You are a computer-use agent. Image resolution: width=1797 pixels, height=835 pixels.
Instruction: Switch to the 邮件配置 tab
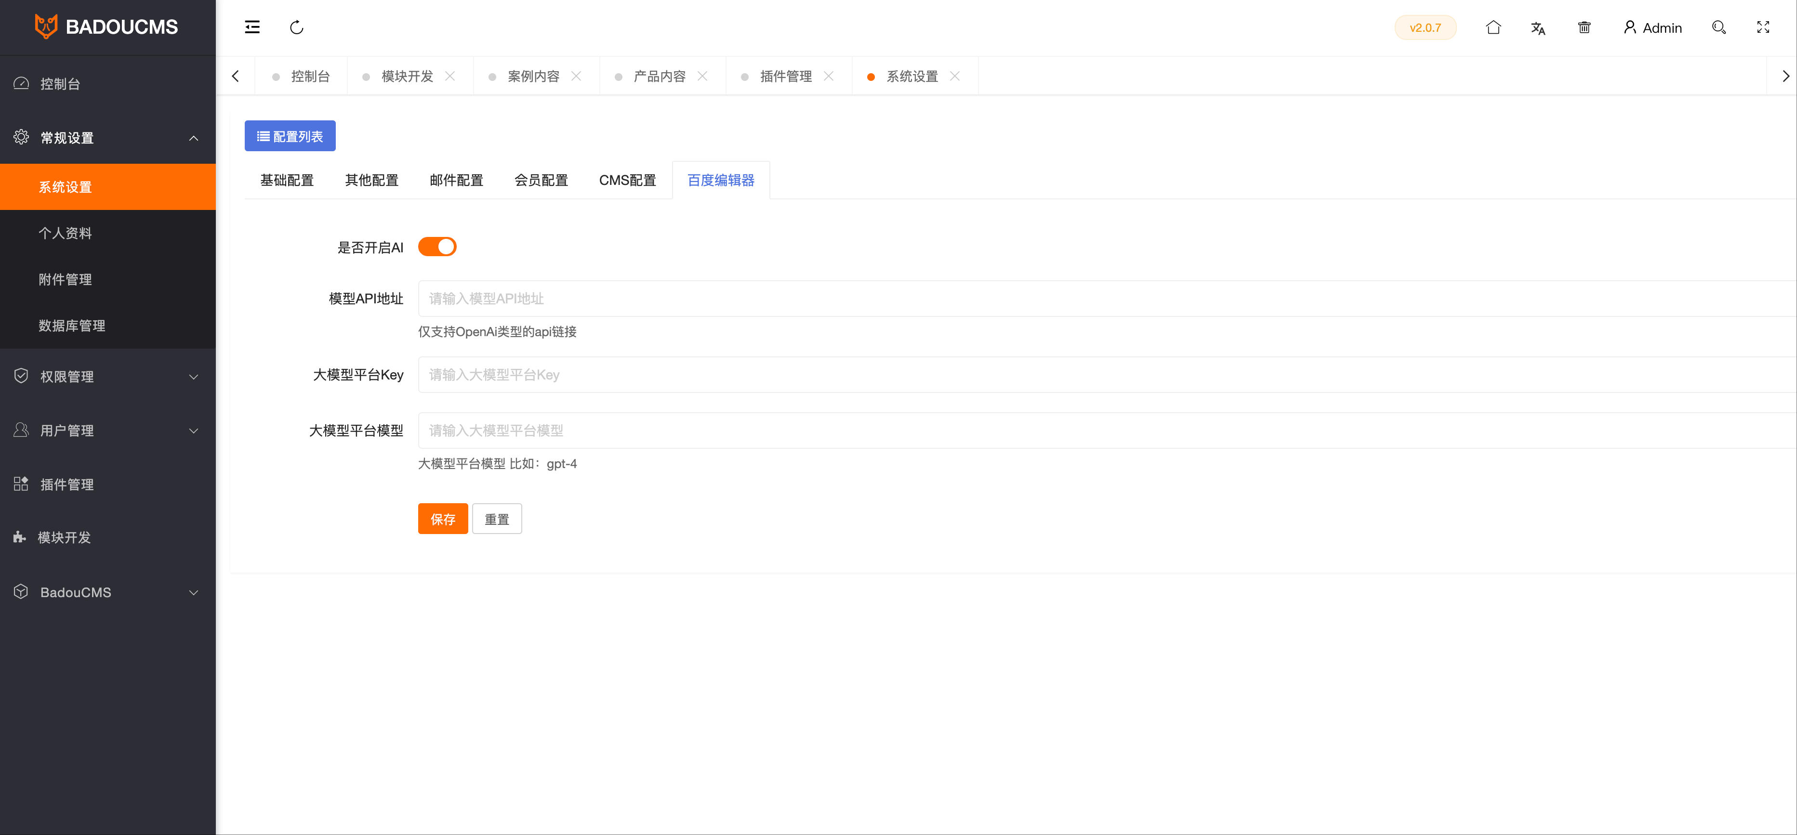pos(456,180)
